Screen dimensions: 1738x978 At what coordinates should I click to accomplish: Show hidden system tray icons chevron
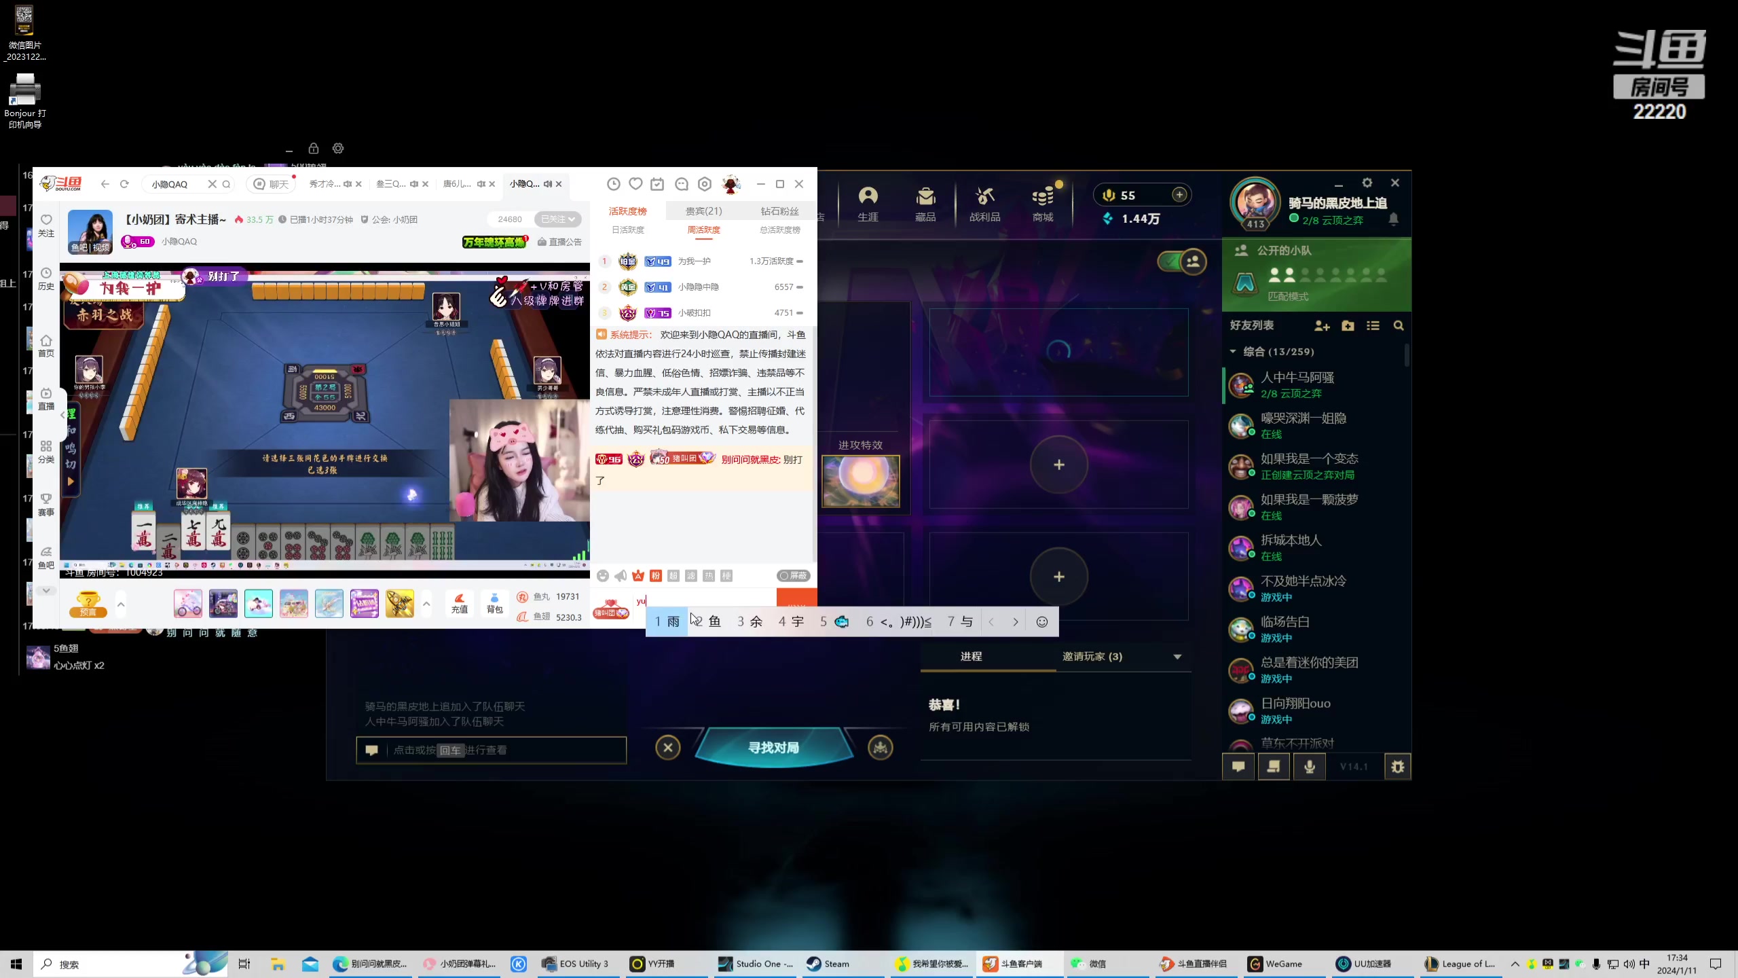point(1515,964)
